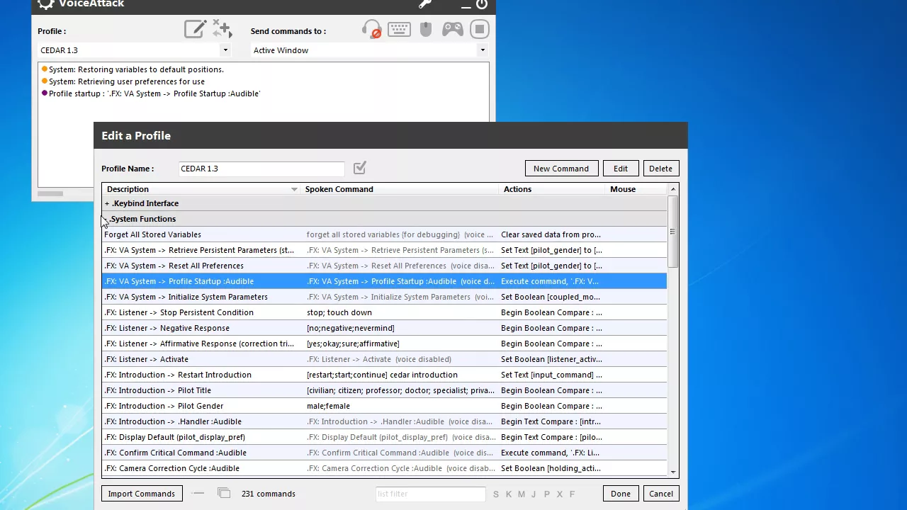907x510 pixels.
Task: Open options with the wrench icon
Action: [x=425, y=4]
